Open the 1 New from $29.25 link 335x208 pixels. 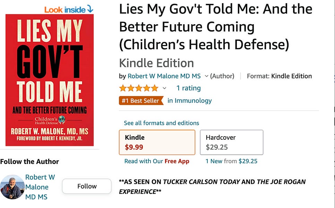[231, 161]
